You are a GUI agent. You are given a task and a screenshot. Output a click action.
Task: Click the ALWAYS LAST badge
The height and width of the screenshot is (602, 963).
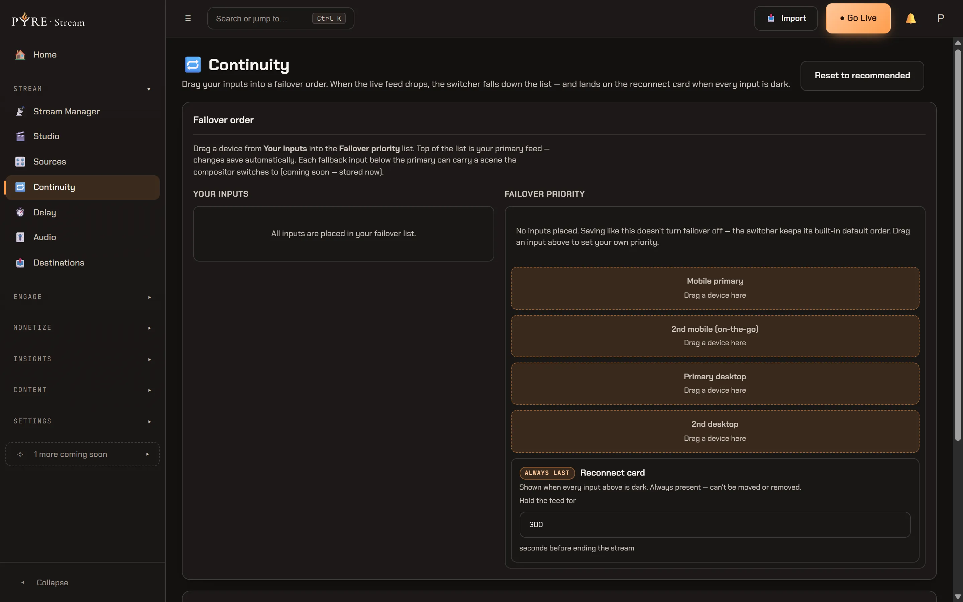(x=547, y=473)
